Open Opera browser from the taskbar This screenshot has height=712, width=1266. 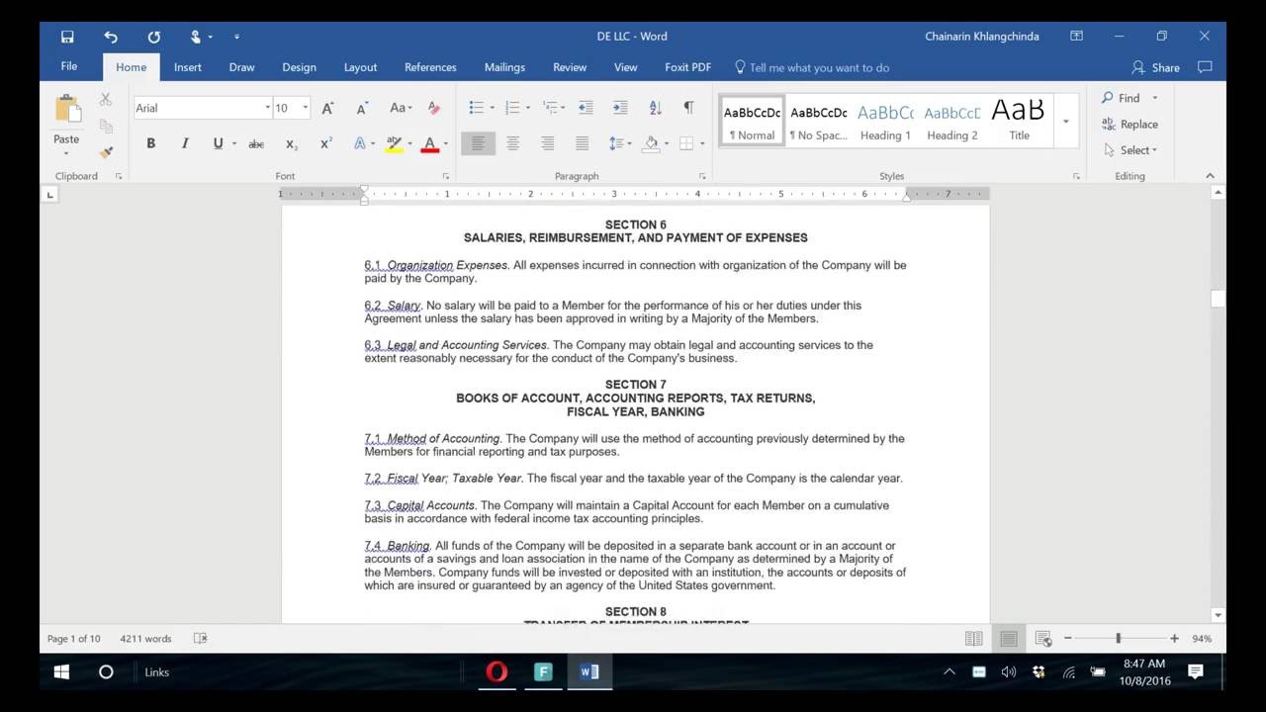(497, 672)
